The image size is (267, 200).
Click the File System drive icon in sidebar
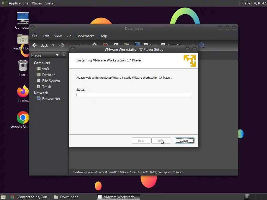(x=39, y=81)
